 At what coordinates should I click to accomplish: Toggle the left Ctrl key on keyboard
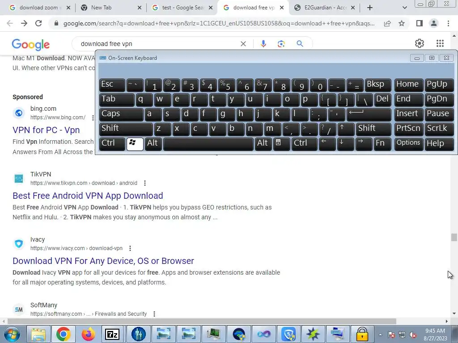coord(112,144)
